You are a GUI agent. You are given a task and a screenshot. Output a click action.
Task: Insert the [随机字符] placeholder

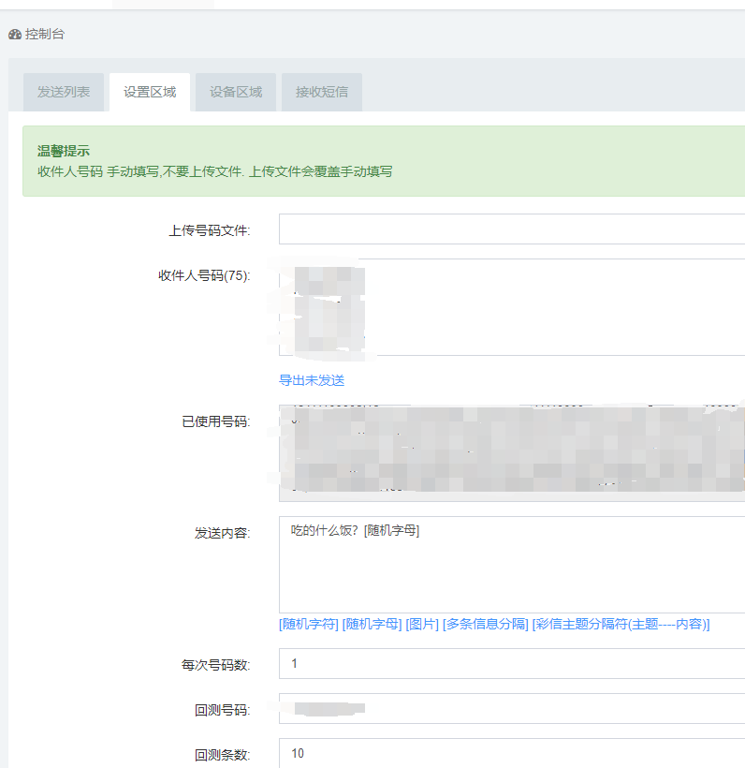pyautogui.click(x=309, y=624)
